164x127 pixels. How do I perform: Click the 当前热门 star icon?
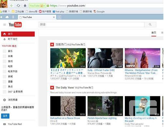click(52, 44)
